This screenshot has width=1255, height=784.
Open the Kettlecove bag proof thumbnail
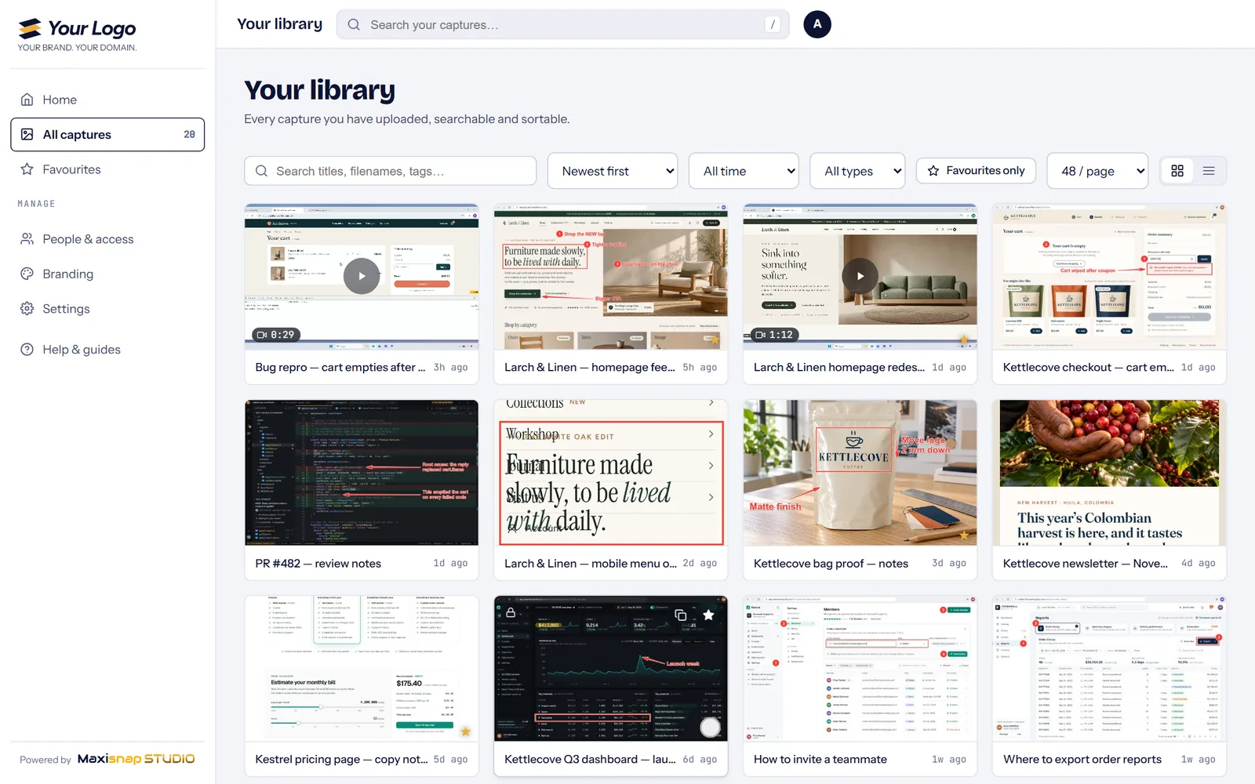[x=860, y=473]
